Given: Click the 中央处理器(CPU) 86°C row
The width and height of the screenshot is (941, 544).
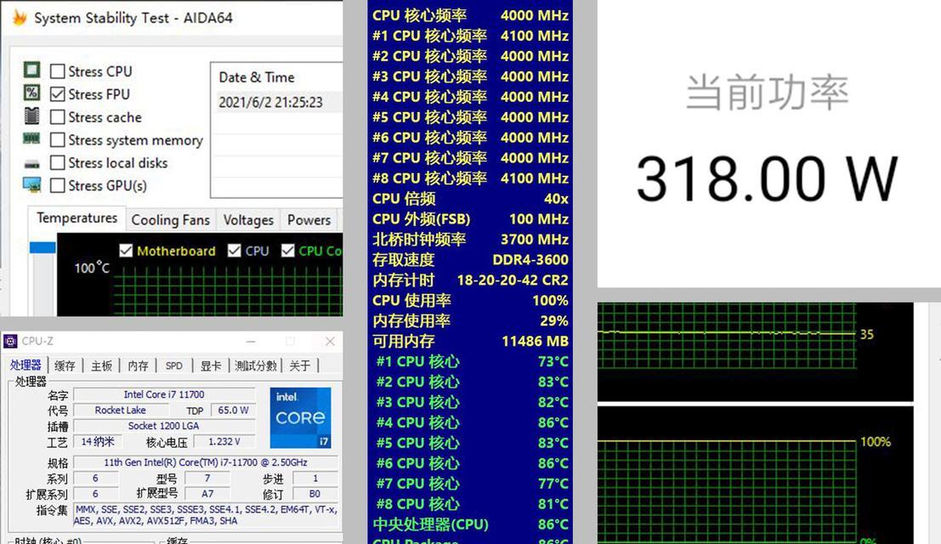Looking at the screenshot, I should pyautogui.click(x=470, y=524).
